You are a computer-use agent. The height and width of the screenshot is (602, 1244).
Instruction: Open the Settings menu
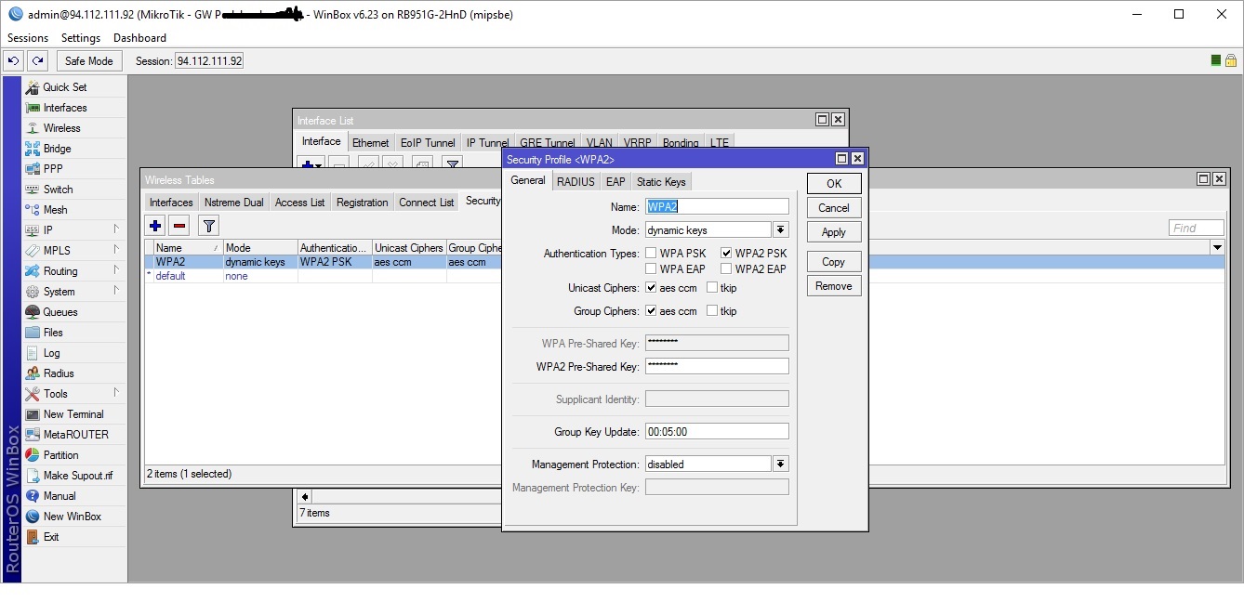[x=81, y=38]
